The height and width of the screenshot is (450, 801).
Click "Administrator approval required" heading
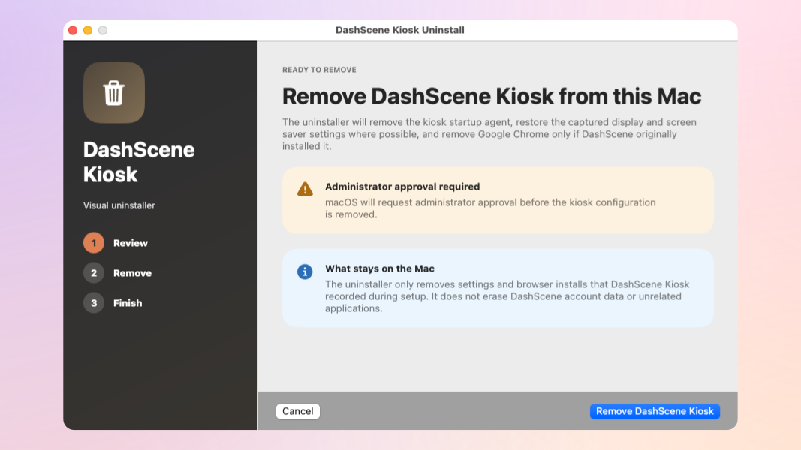[x=402, y=187]
